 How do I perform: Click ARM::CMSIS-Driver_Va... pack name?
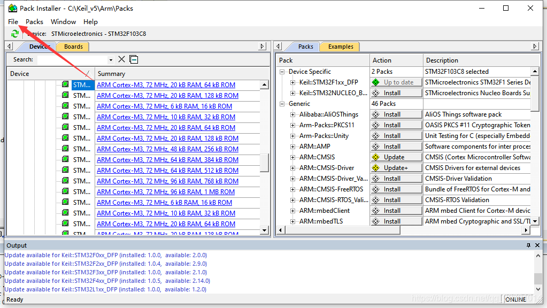click(x=333, y=179)
